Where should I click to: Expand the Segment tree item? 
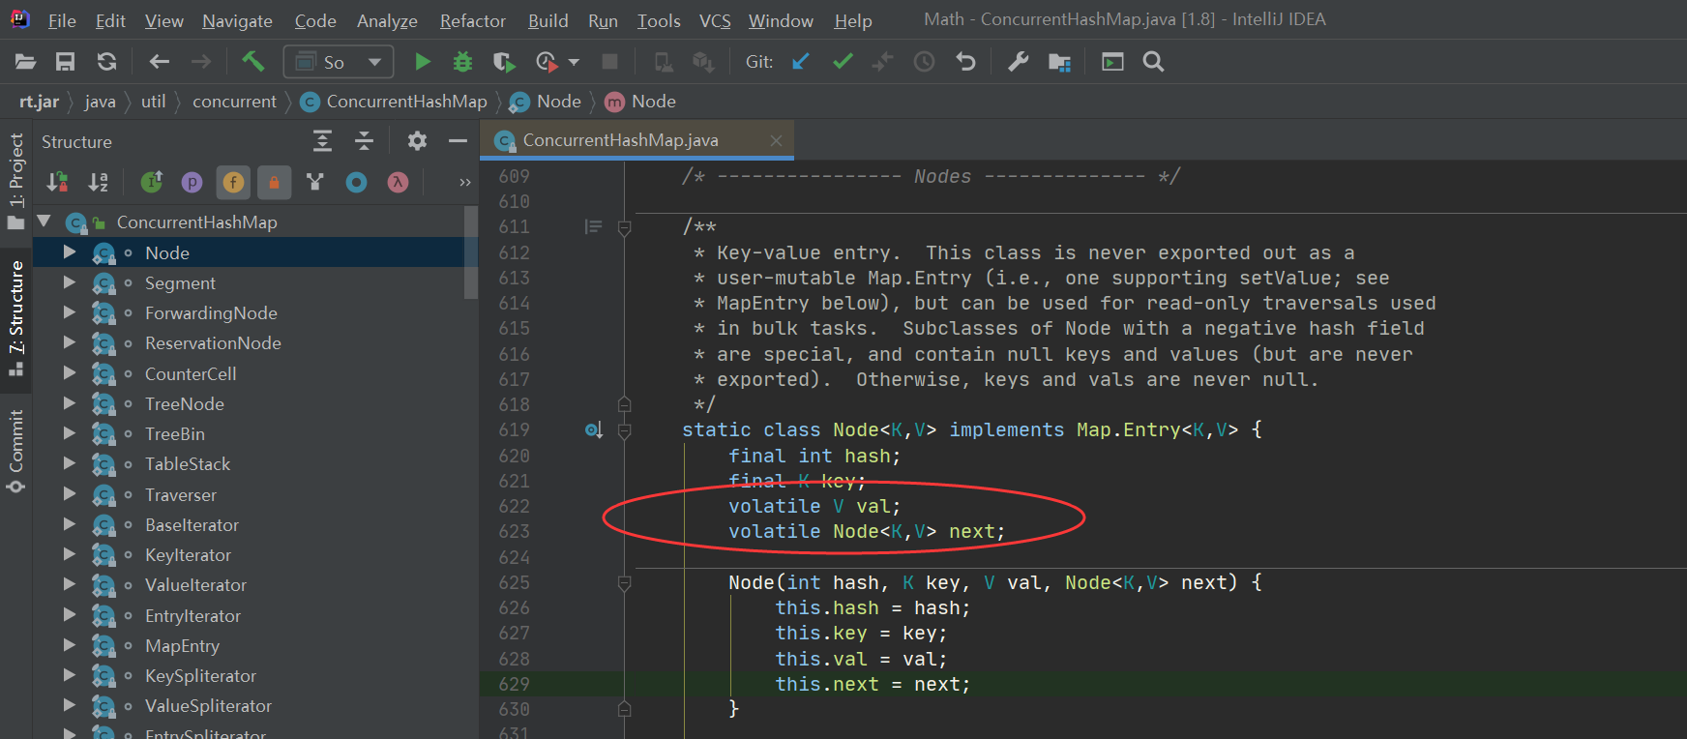(70, 282)
